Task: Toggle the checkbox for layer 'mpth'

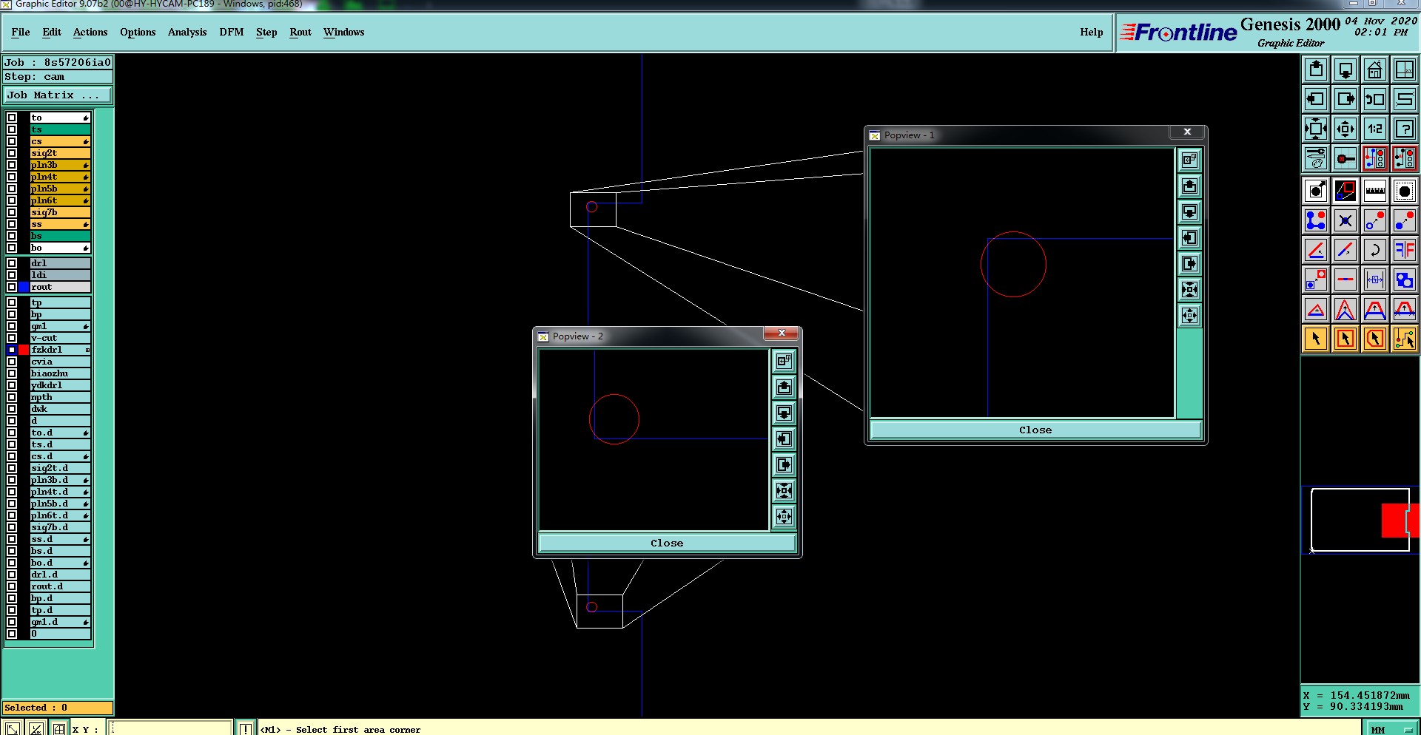Action: pyautogui.click(x=12, y=397)
